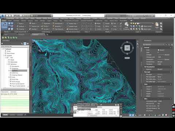
Task: Expand the Create Ground Data panel
Action: 21,32
